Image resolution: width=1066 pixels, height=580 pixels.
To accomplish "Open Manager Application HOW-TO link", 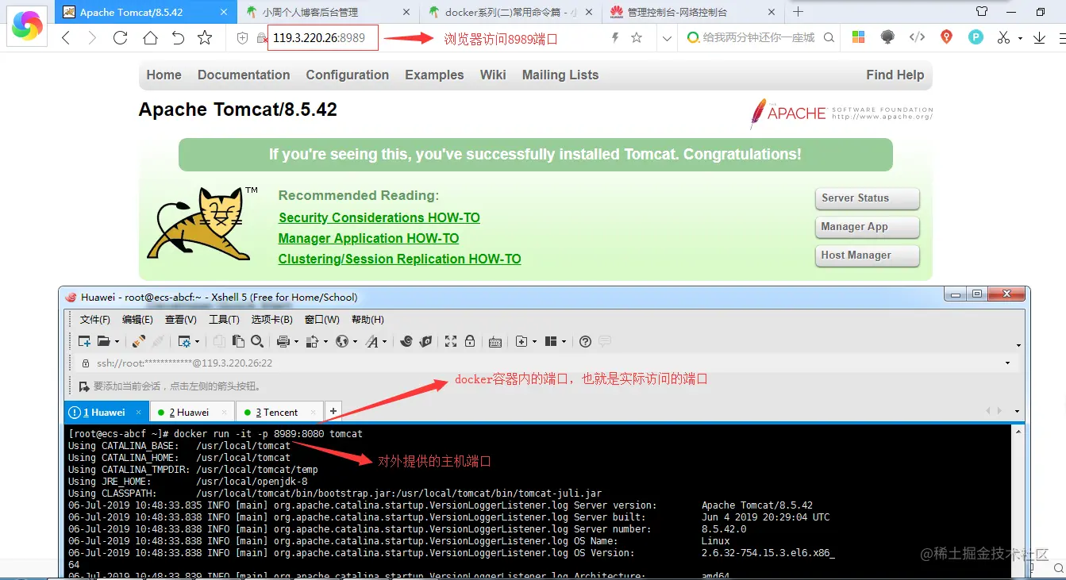I will (368, 238).
